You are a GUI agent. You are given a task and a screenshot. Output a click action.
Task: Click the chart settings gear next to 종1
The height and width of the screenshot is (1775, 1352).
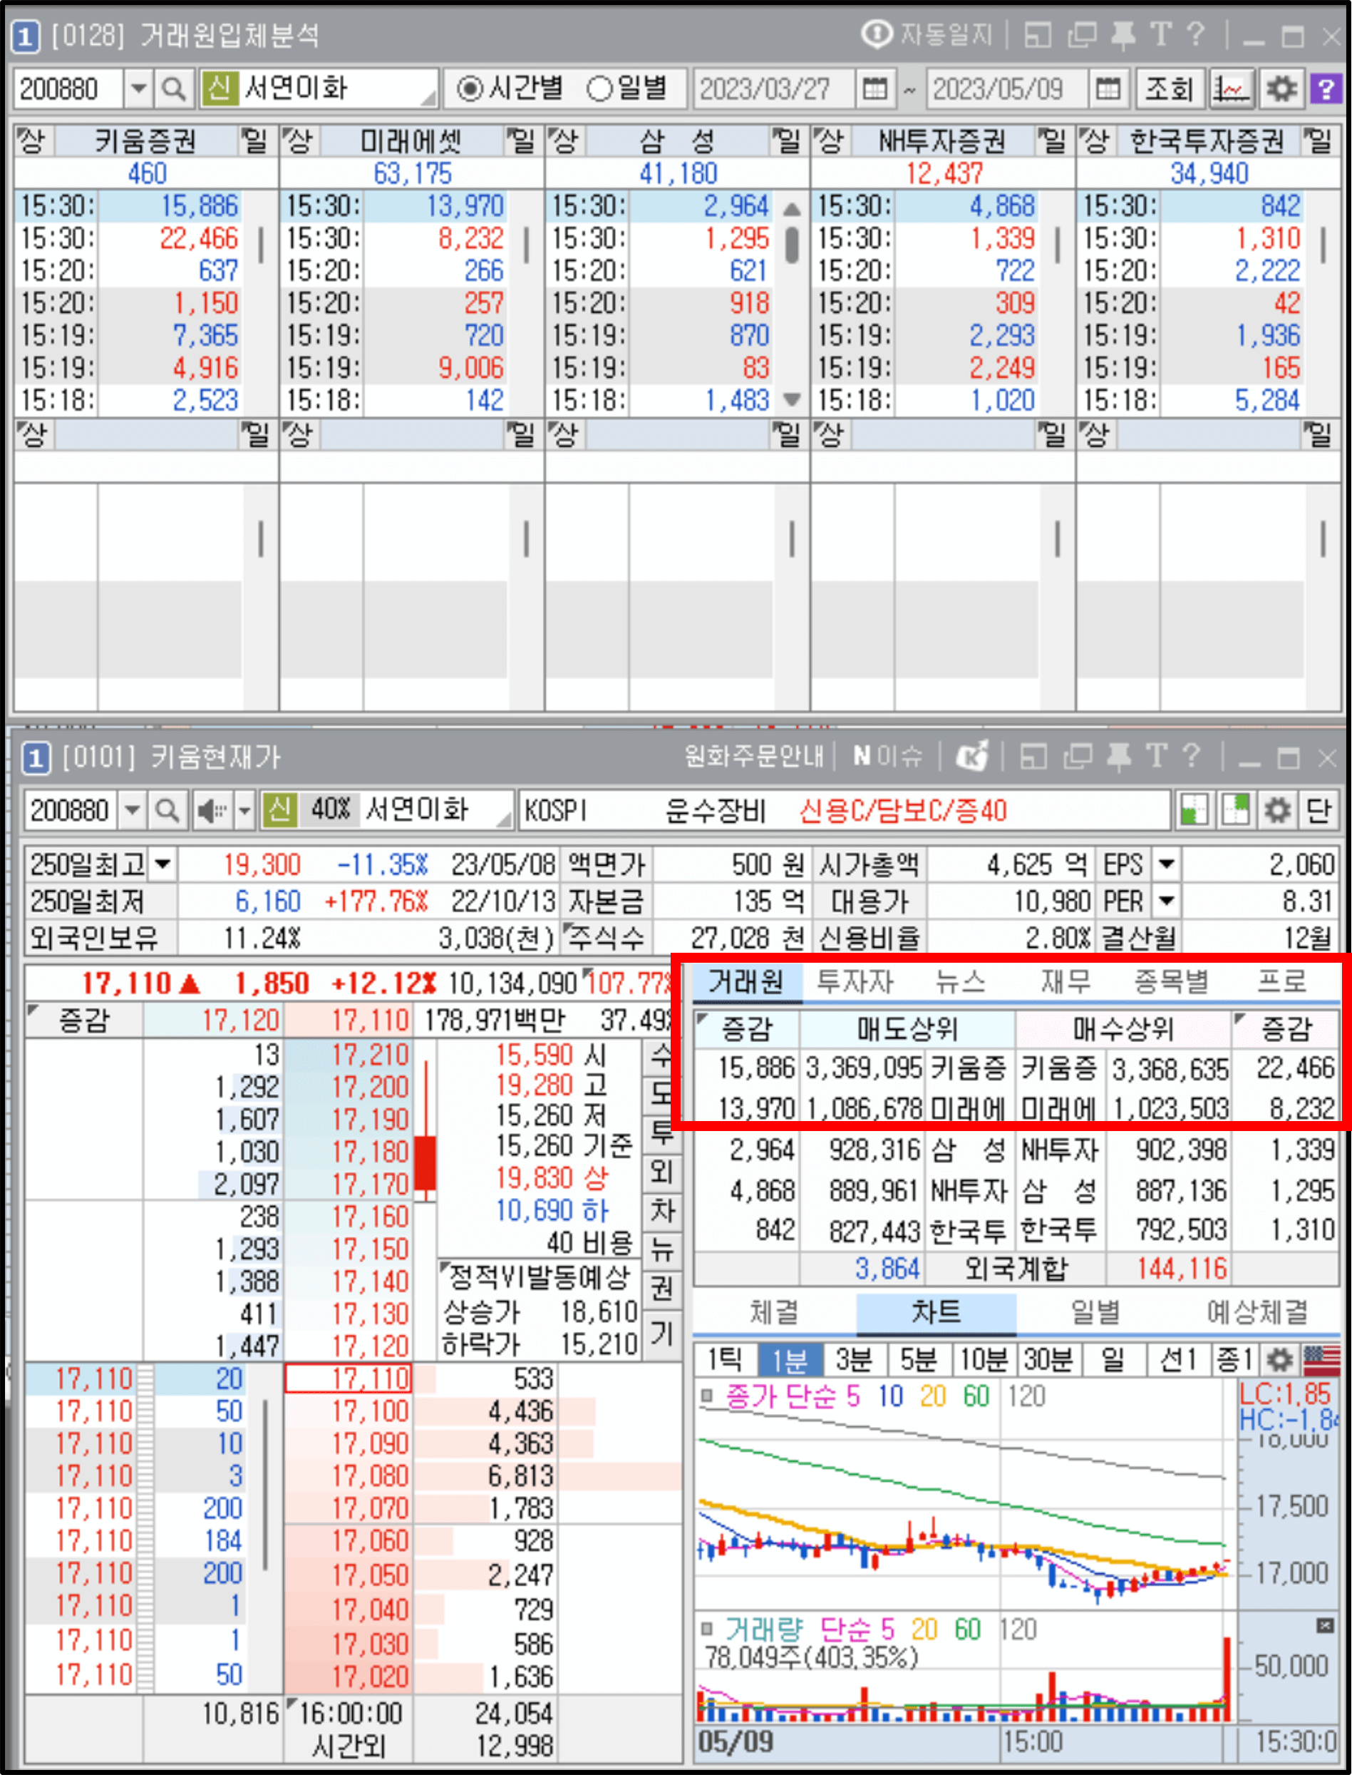1279,1359
